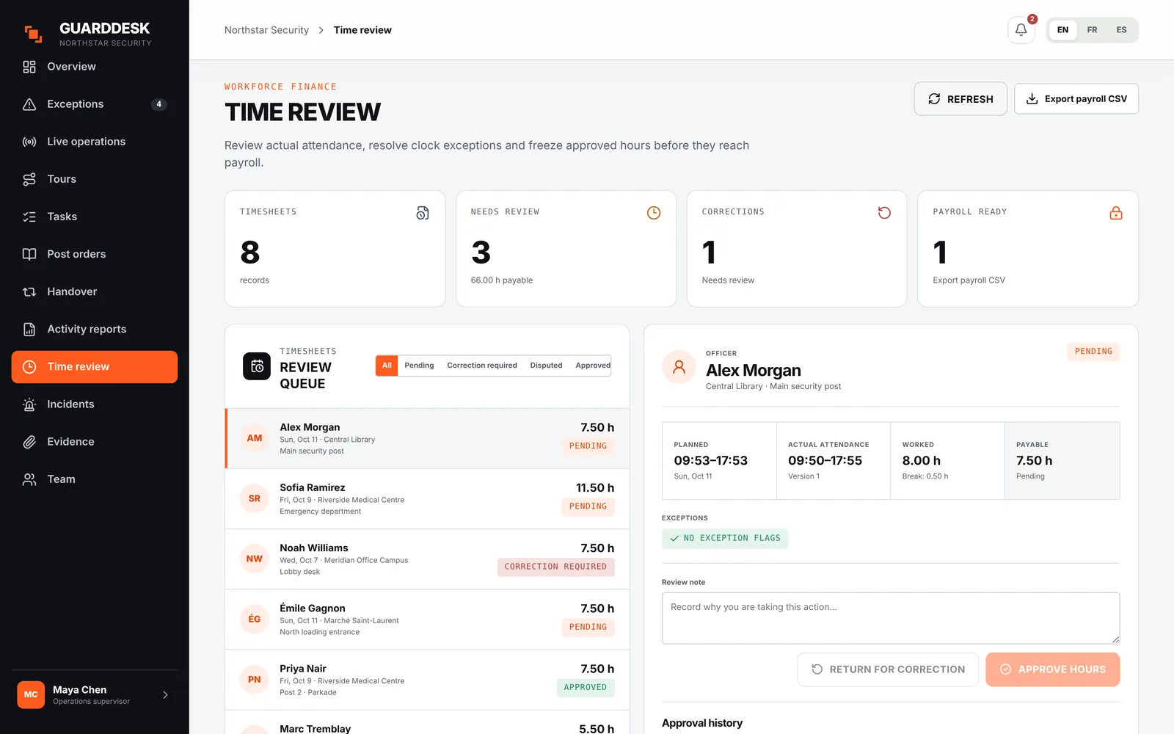This screenshot has height=734, width=1174.
Task: Click Approve Hours button
Action: (x=1053, y=669)
